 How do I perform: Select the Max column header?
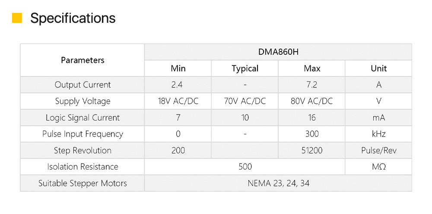[312, 68]
